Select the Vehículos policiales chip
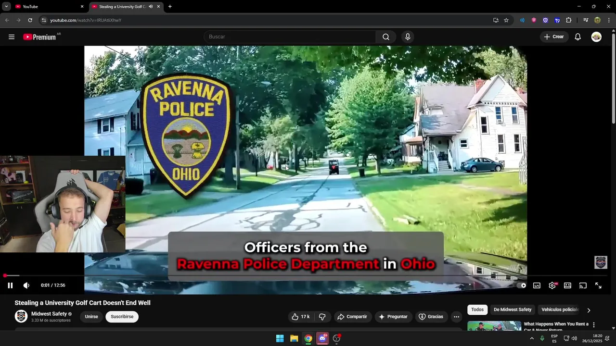Screen dimensions: 616x346 click(560, 310)
